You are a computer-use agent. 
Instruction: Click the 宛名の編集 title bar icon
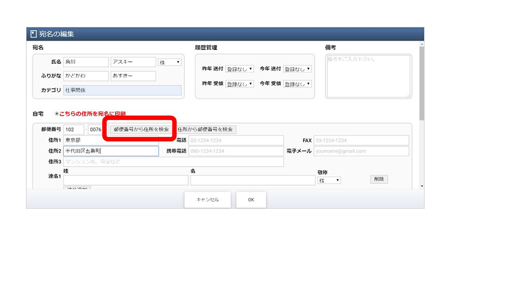[33, 35]
